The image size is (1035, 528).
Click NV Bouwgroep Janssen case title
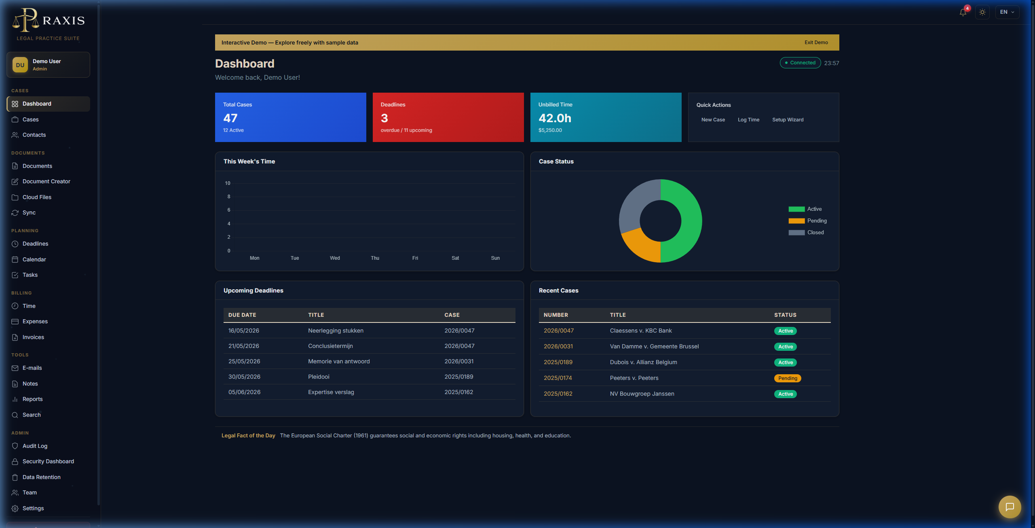pos(642,394)
